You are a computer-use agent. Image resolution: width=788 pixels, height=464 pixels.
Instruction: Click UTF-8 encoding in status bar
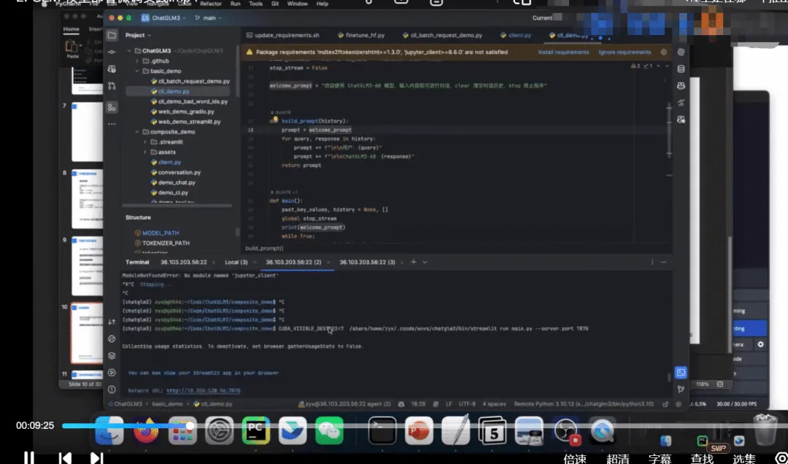click(467, 403)
